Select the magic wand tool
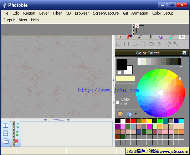190x155 pixels. (176, 44)
